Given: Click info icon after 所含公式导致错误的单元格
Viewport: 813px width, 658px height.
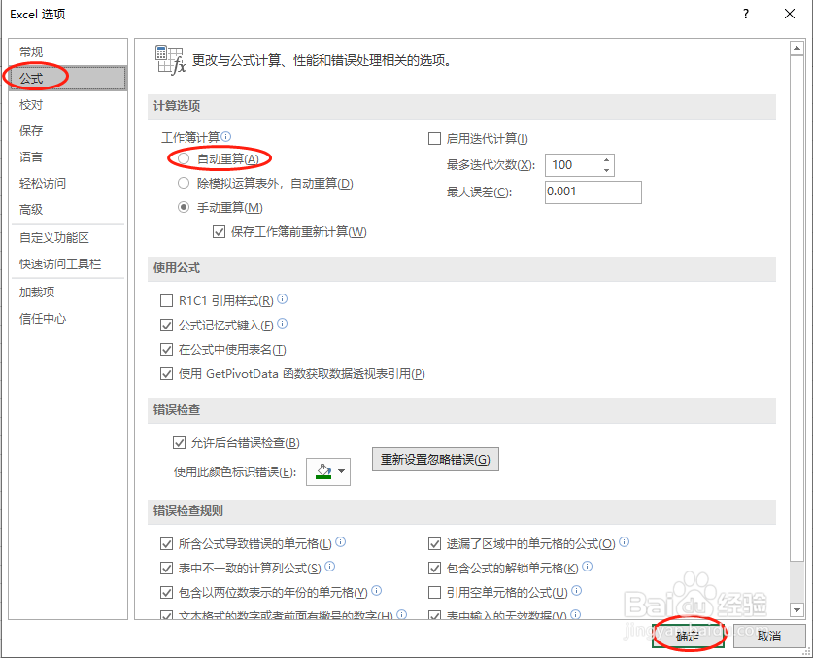Looking at the screenshot, I should [x=341, y=541].
